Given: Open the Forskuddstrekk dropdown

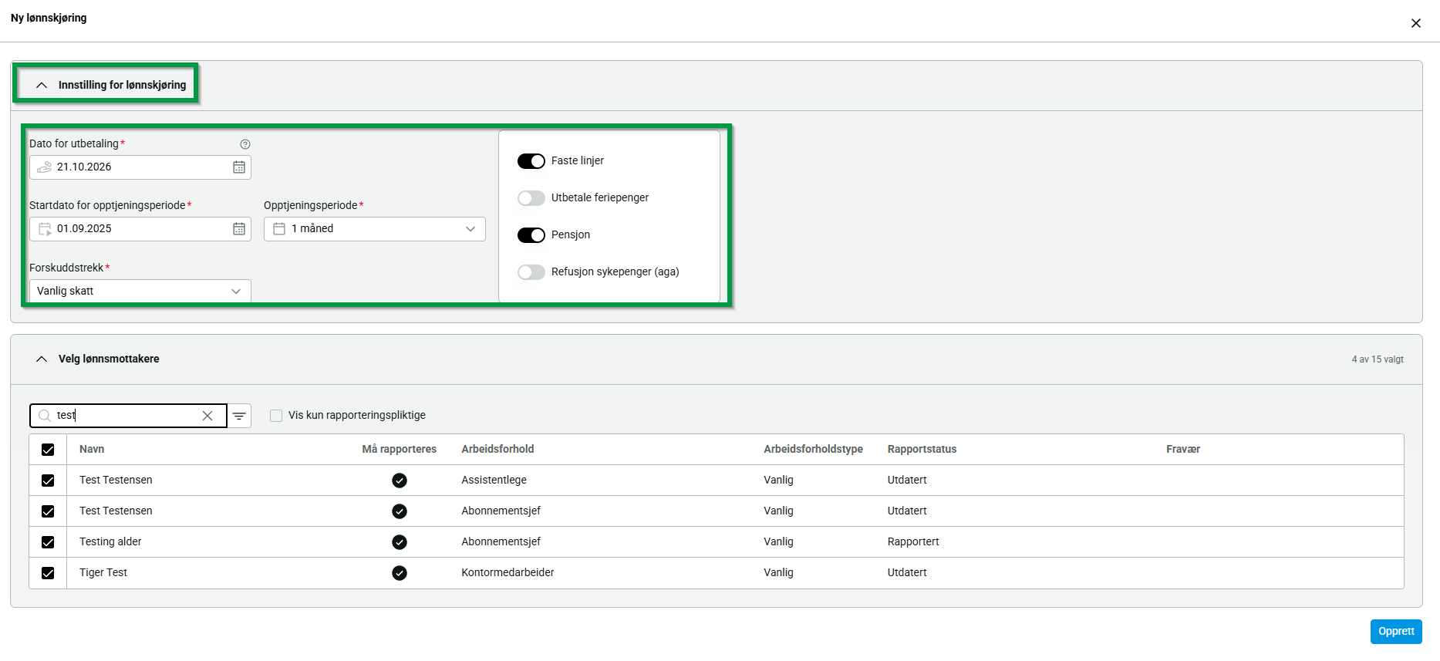Looking at the screenshot, I should [140, 291].
